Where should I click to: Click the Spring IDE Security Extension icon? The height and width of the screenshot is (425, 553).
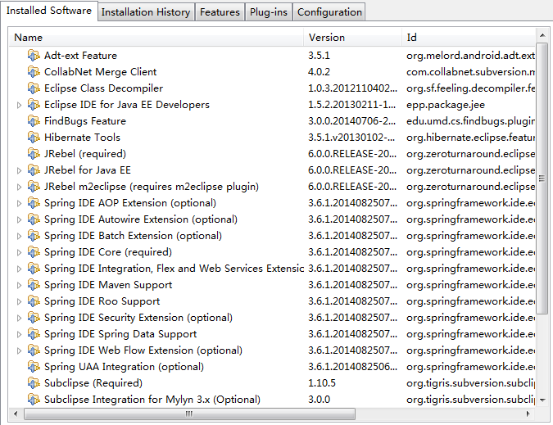click(x=34, y=318)
